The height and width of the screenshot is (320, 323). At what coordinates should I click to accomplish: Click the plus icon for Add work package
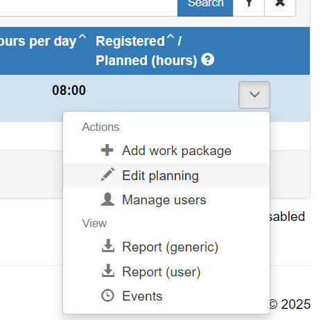[107, 150]
